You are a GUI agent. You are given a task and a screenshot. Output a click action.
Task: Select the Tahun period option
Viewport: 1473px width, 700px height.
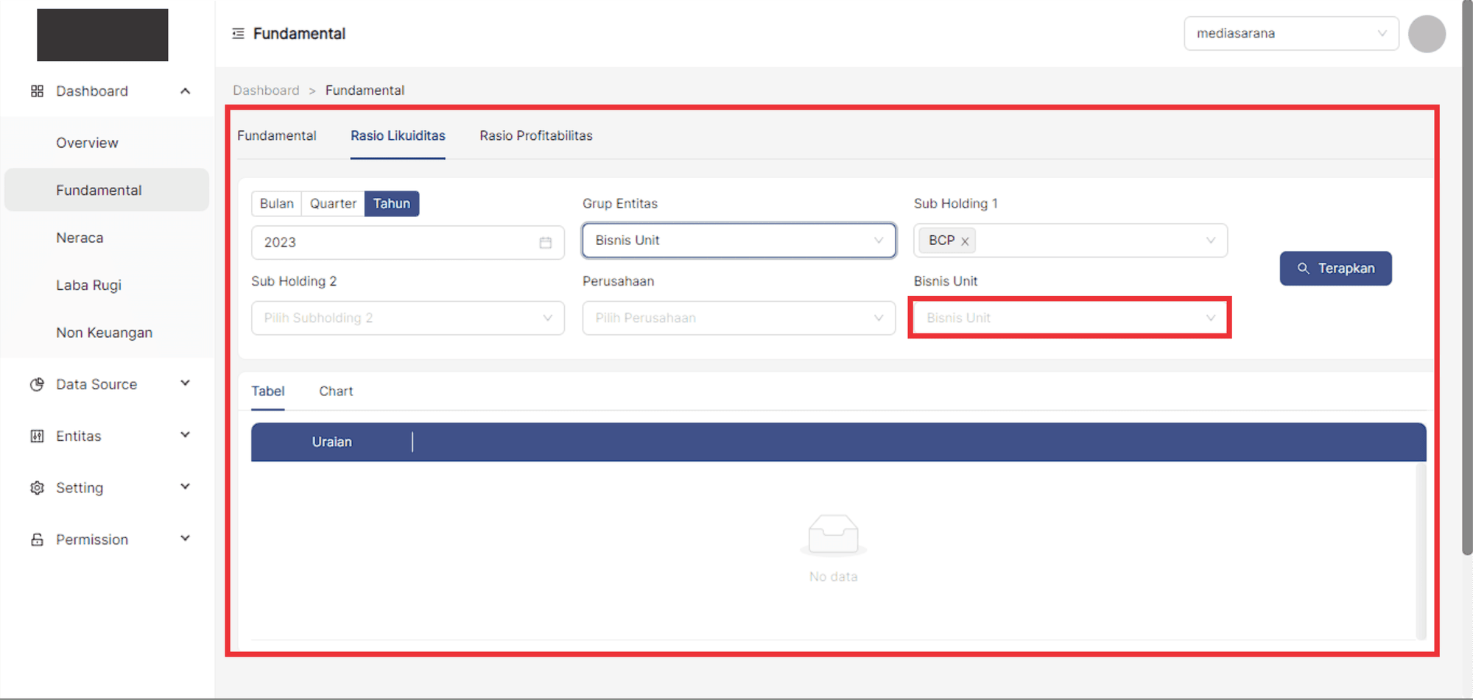tap(391, 204)
